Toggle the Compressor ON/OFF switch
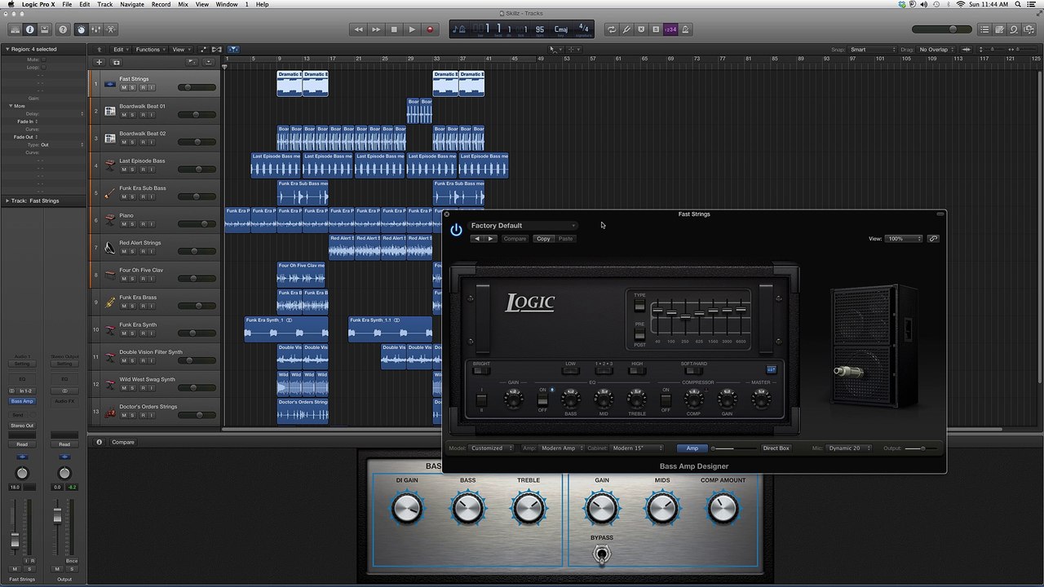The width and height of the screenshot is (1044, 587). [x=666, y=399]
